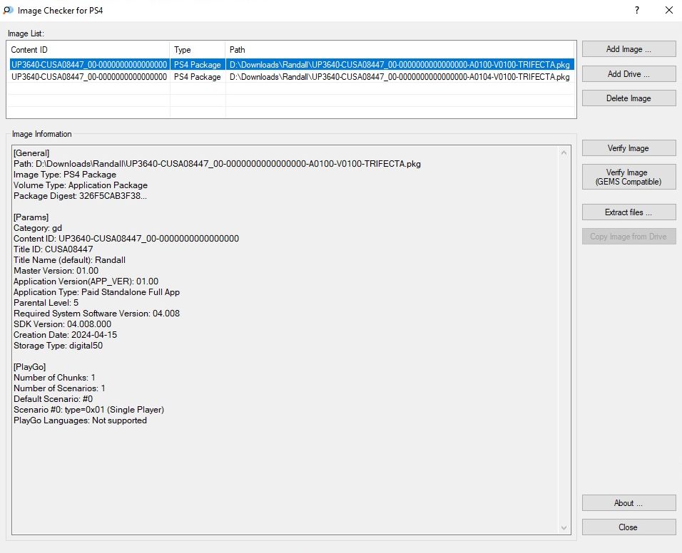Click the [General] section header text

pos(31,153)
